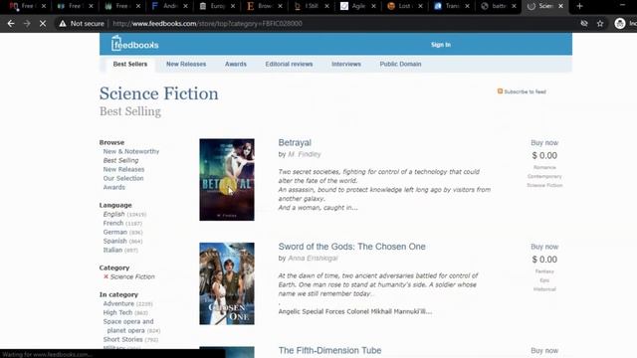This screenshot has width=637, height=358.
Task: Click Science Fiction tag under Betrayal price
Action: 544,185
